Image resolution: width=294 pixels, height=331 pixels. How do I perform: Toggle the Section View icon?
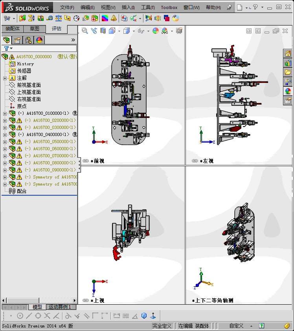click(x=103, y=31)
